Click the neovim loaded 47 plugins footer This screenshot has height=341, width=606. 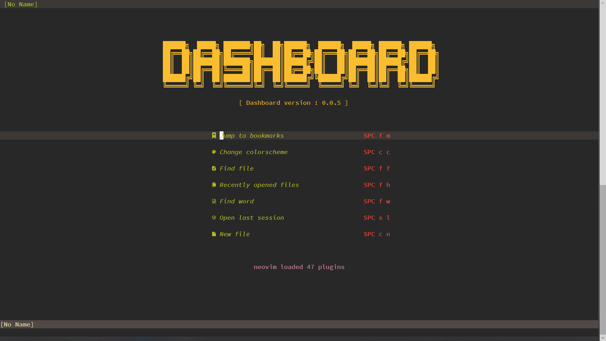pyautogui.click(x=299, y=267)
